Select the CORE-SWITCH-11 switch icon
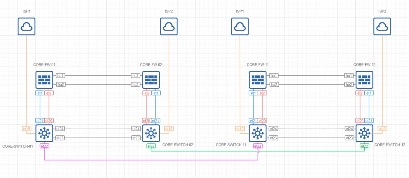409x178 pixels. (258, 133)
